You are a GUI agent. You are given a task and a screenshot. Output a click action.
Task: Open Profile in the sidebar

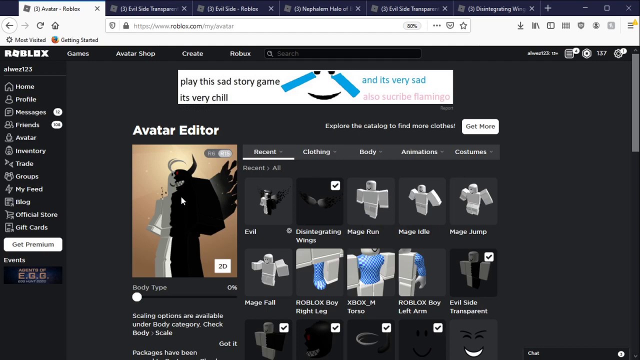(x=21, y=99)
